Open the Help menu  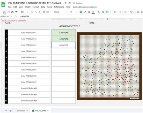(x=68, y=7)
